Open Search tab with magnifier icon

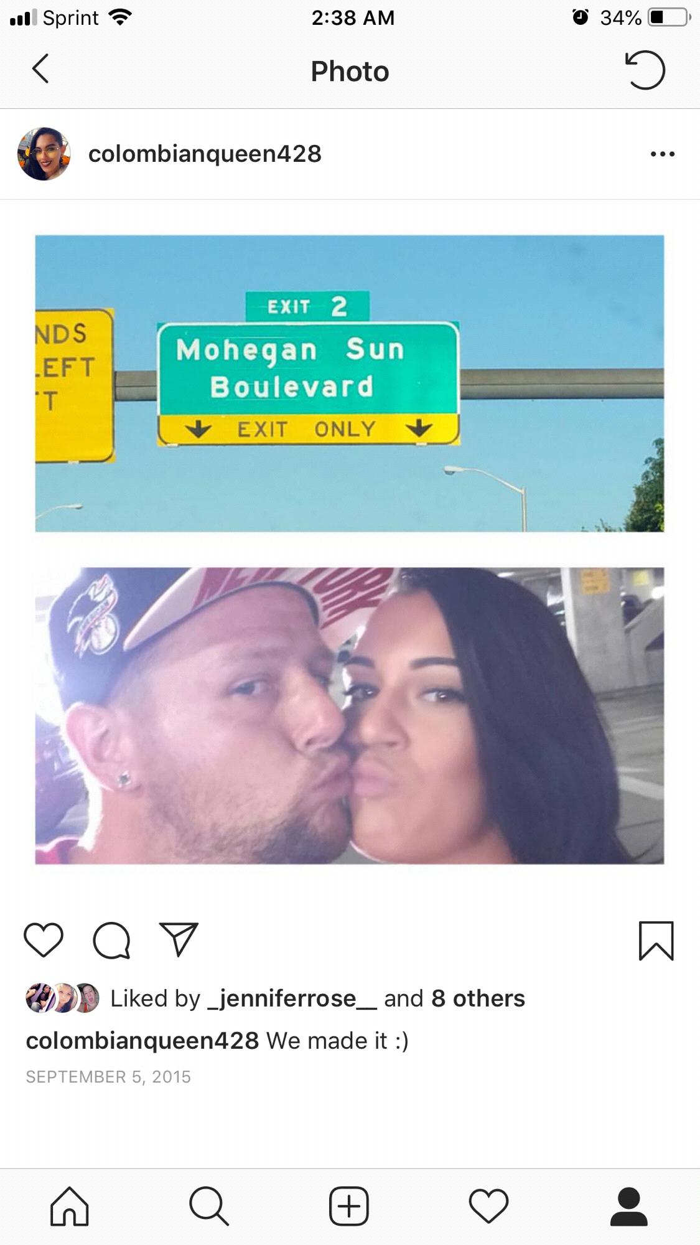pos(209,1206)
